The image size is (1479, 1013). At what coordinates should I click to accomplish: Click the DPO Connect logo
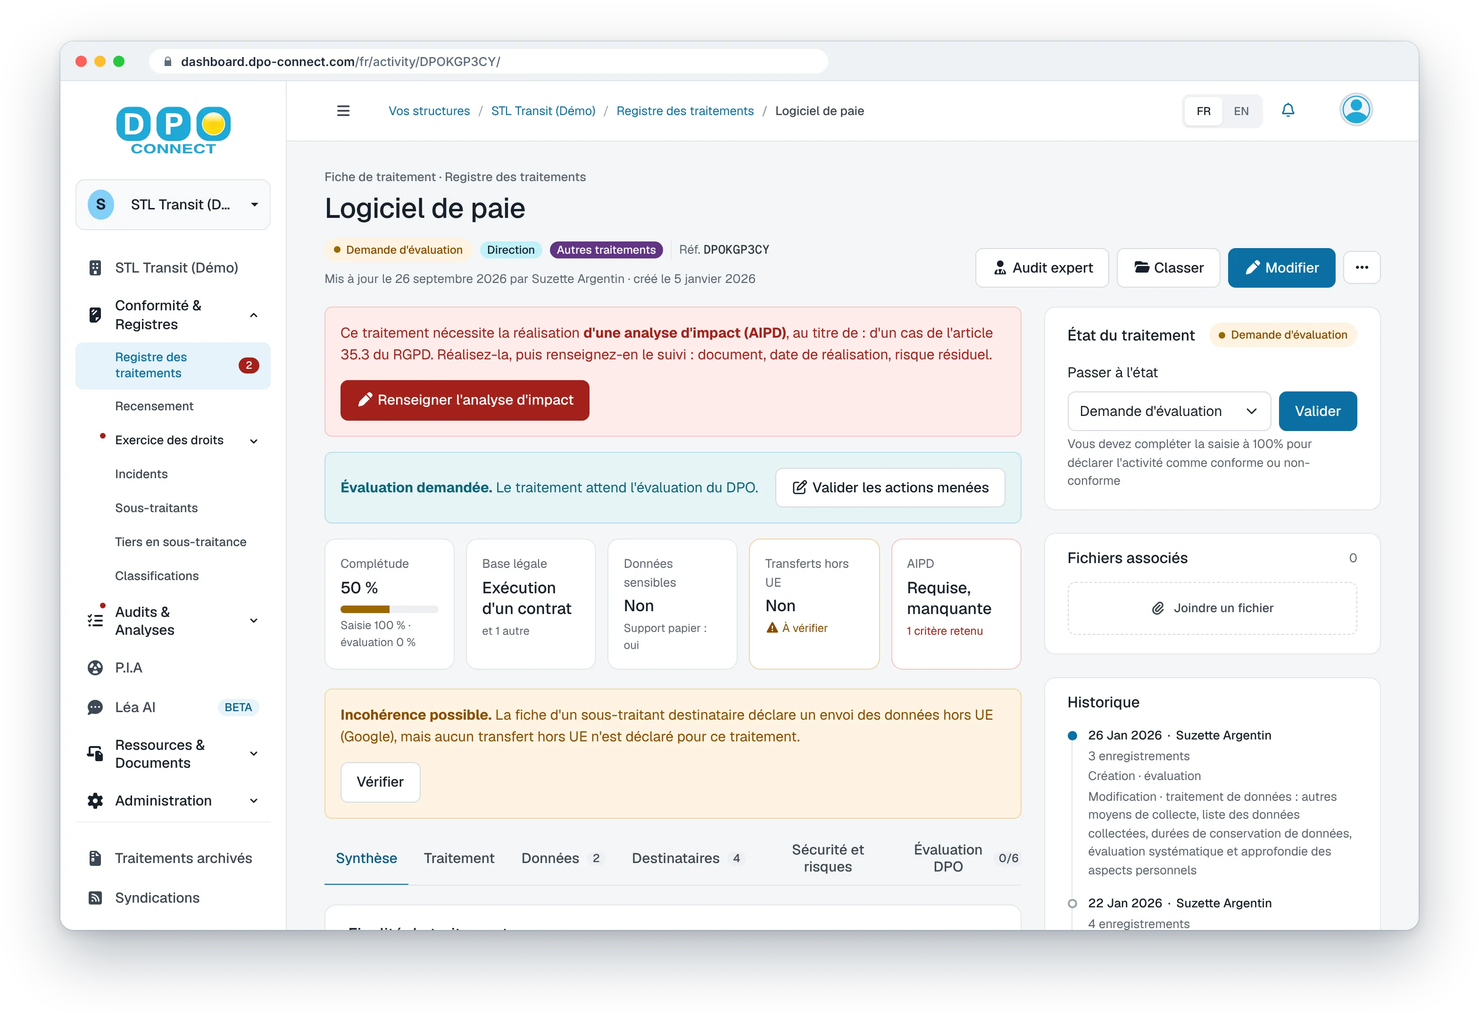[173, 131]
